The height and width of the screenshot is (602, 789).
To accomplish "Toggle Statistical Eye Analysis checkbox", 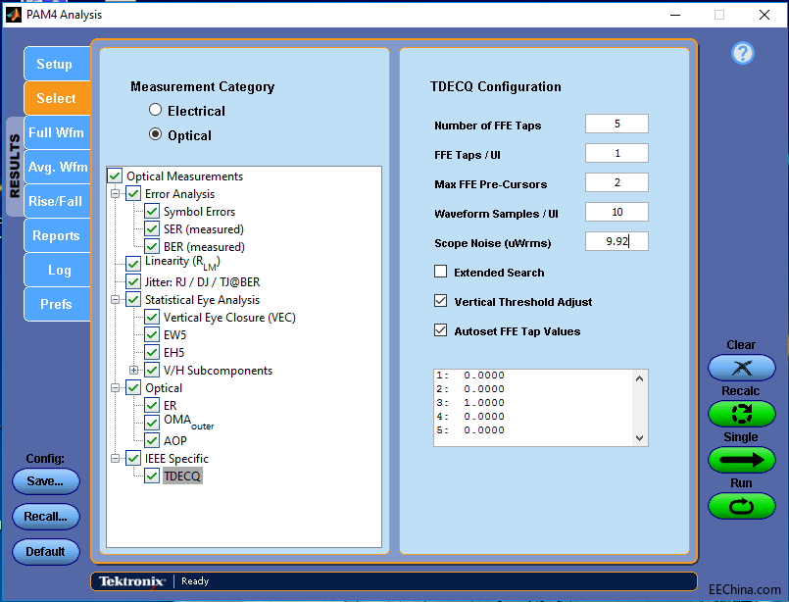I will click(x=133, y=299).
